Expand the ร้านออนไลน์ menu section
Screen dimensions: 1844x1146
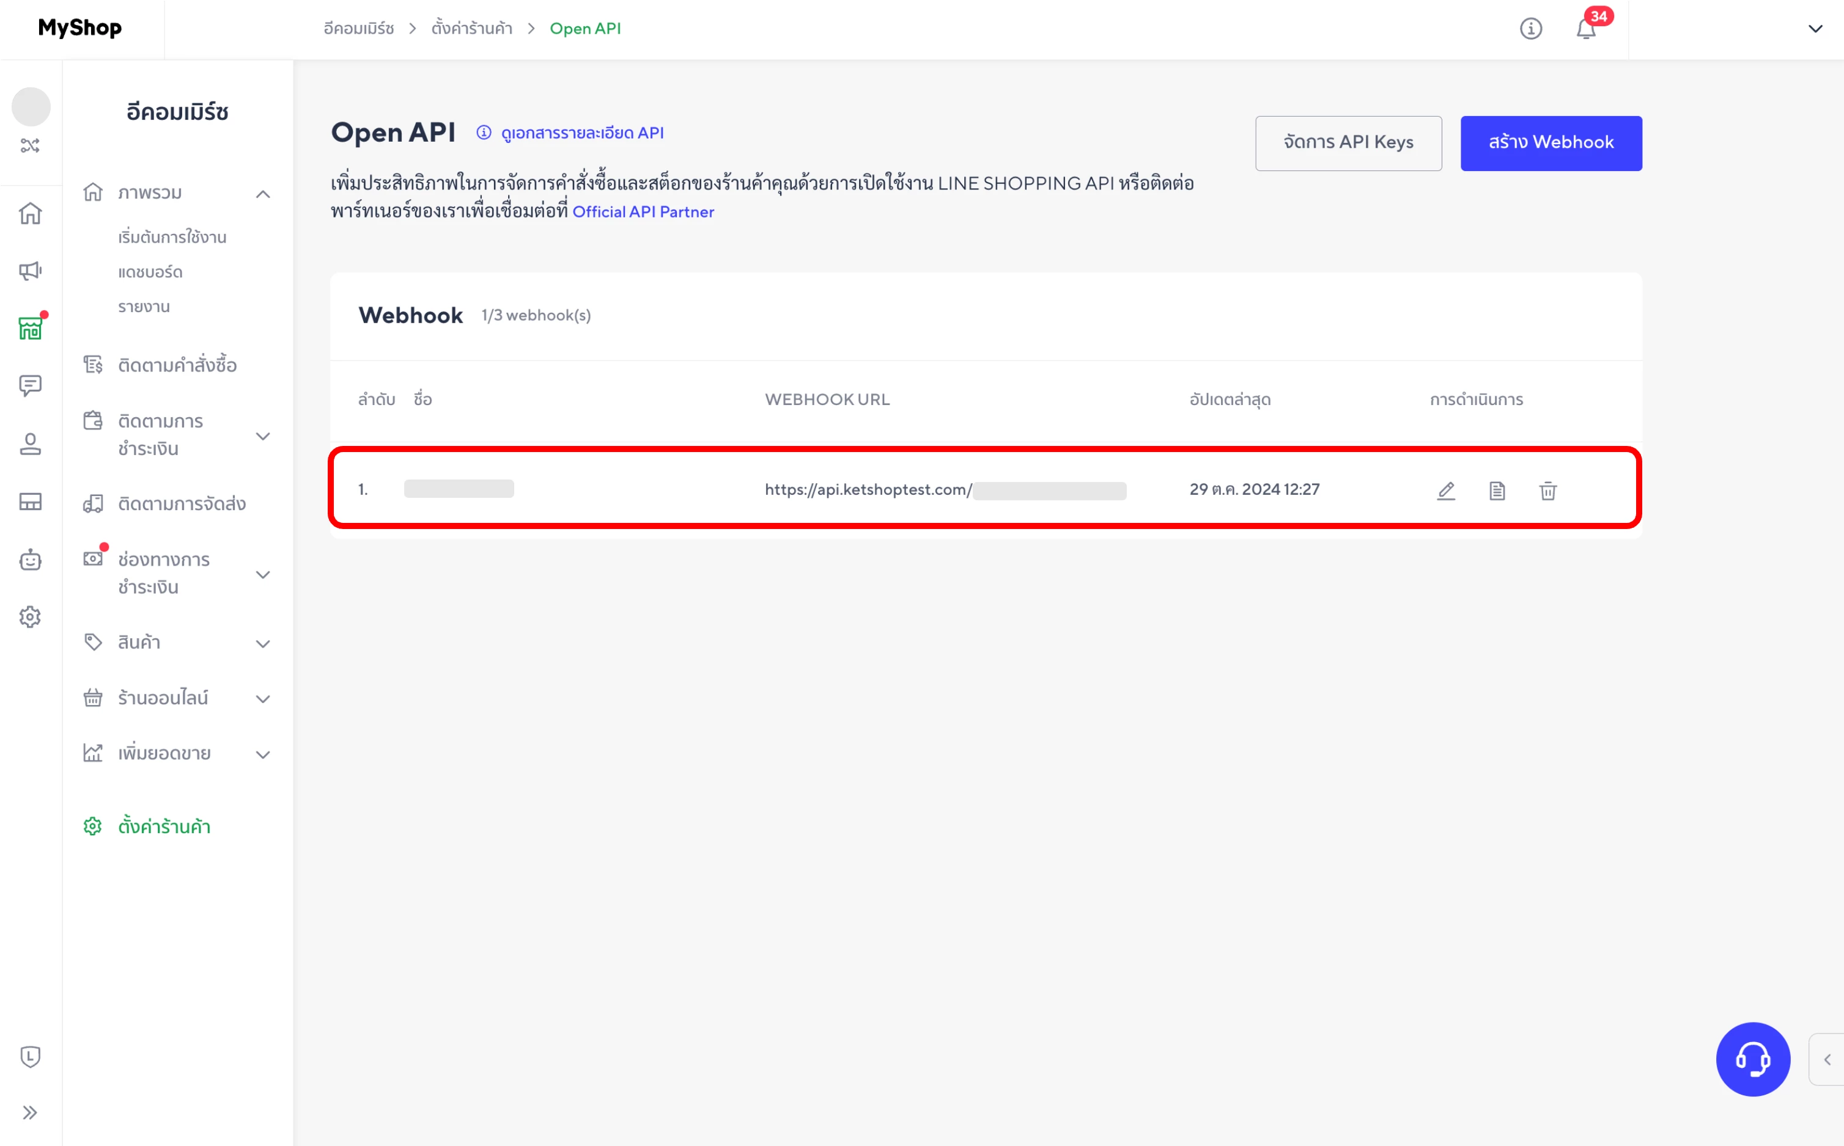[262, 699]
